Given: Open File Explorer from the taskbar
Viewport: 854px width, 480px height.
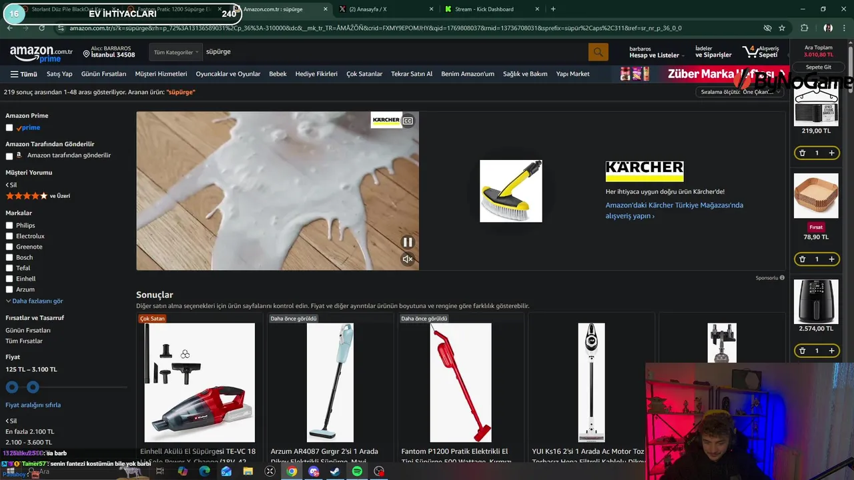Looking at the screenshot, I should (x=248, y=471).
